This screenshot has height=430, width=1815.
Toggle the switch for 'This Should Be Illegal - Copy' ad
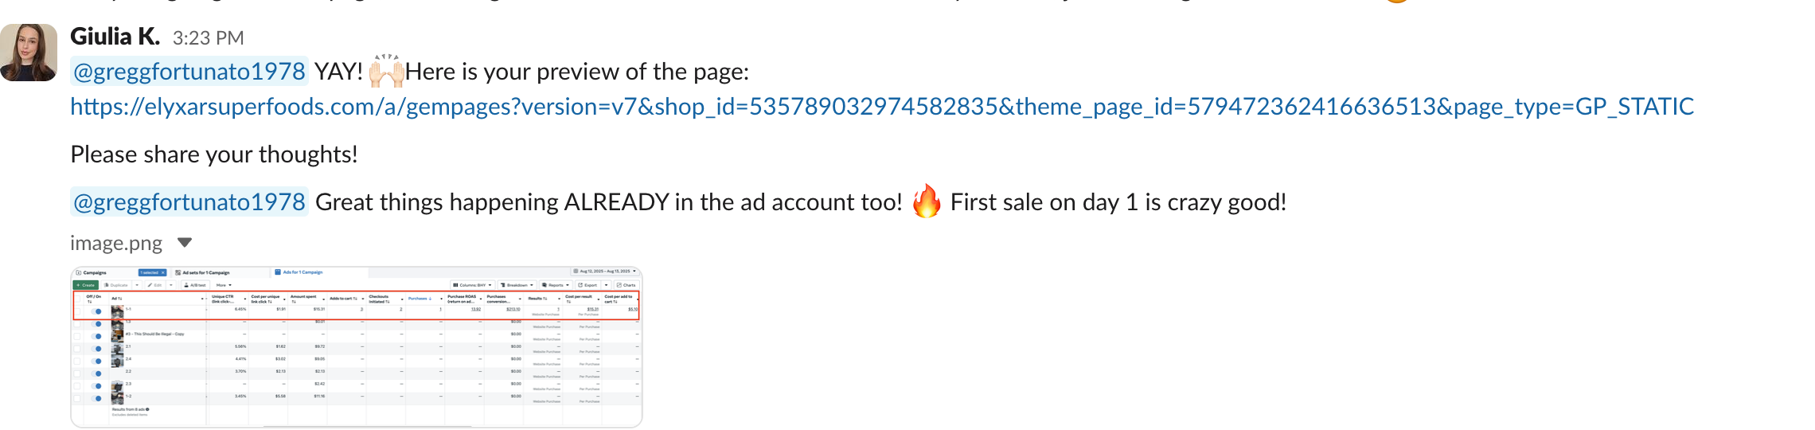pyautogui.click(x=96, y=336)
